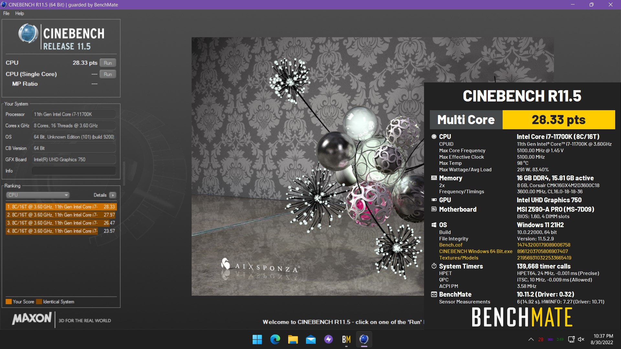This screenshot has width=621, height=349.
Task: Click the Cinebench taskbar icon
Action: (x=364, y=339)
